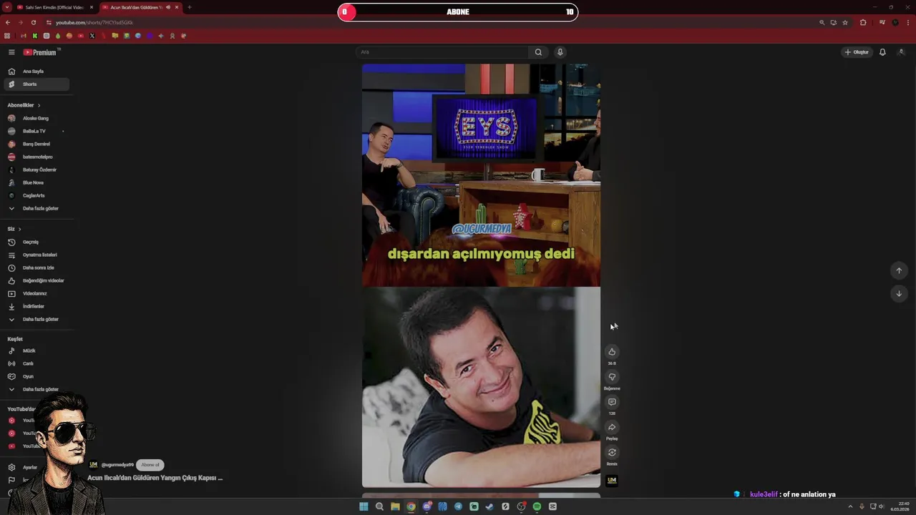Go back in the browser
The height and width of the screenshot is (515, 916).
(8, 22)
